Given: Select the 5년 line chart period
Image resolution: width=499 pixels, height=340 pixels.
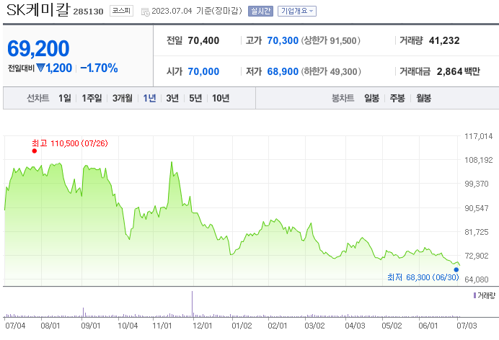Looking at the screenshot, I should tap(195, 98).
